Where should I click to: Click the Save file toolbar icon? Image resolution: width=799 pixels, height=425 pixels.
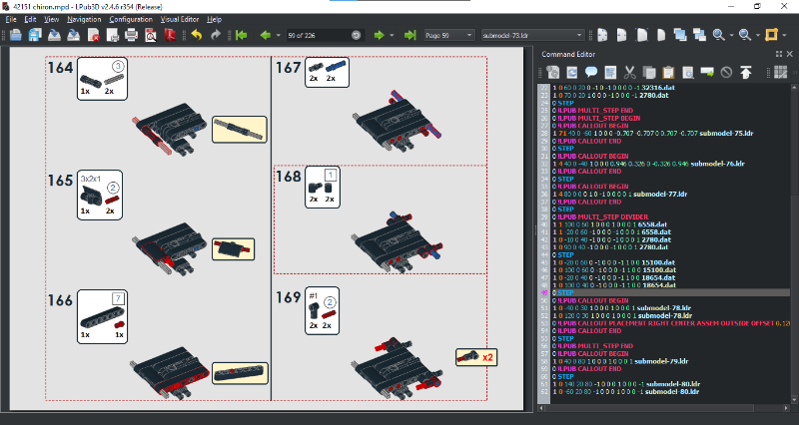(35, 36)
